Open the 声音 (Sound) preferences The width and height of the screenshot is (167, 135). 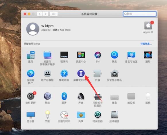(x=81, y=96)
